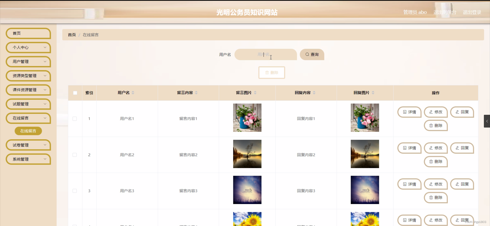Screen dimensions: 490x226
Task: Open the night sky 留言图片 thumbnail in row 3
Action: 247,190
